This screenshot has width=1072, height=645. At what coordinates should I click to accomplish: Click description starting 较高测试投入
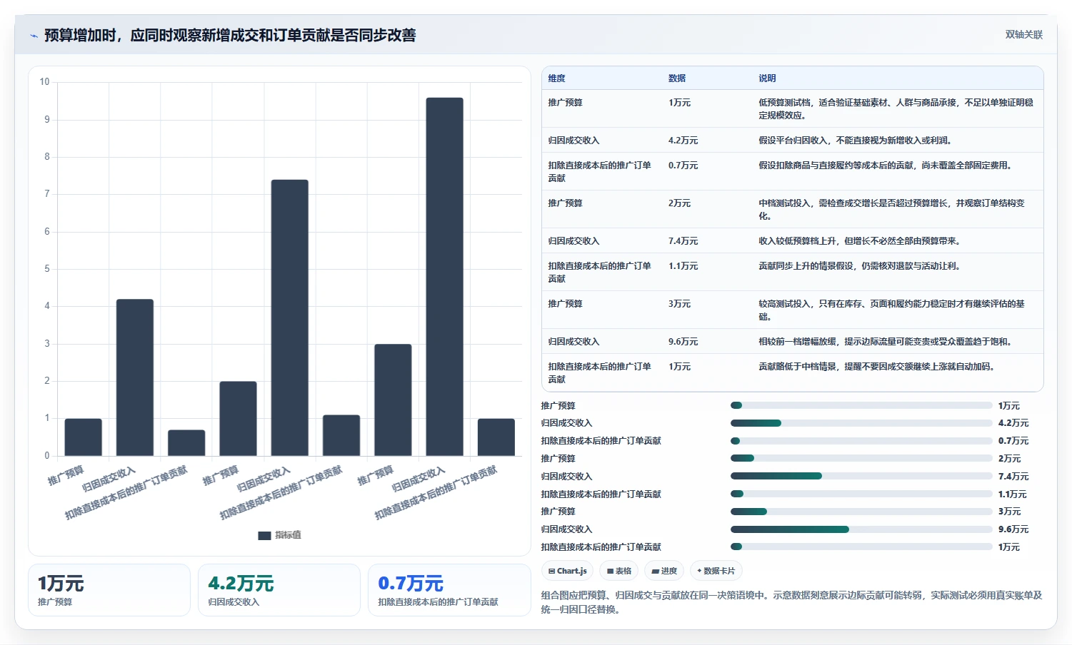tap(891, 310)
